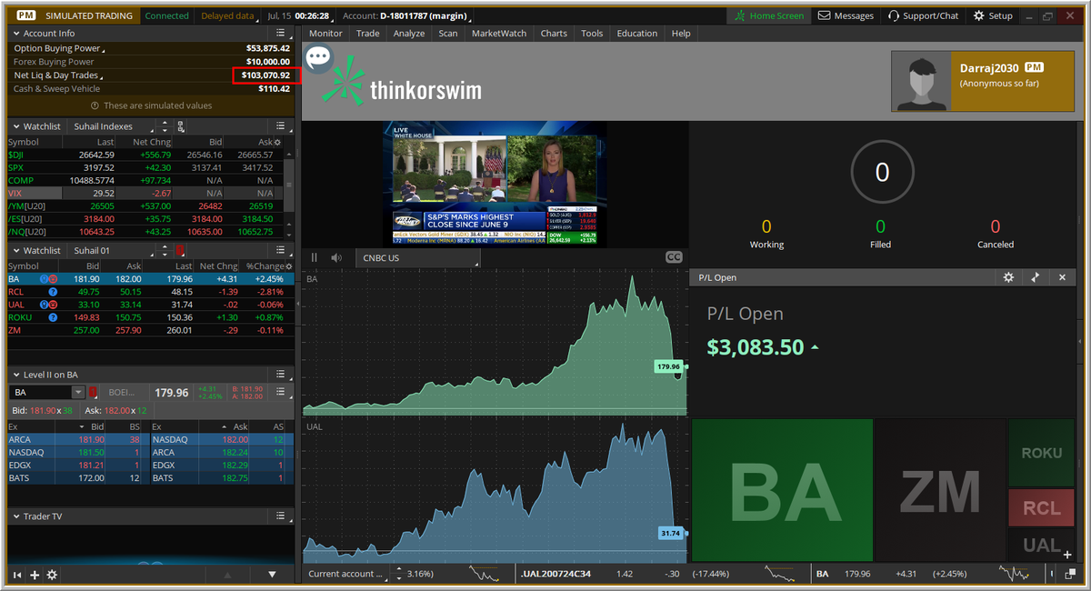Screen dimensions: 1091x591
Task: Open Suhail Indexes watchlist list menu icon
Action: pos(281,126)
